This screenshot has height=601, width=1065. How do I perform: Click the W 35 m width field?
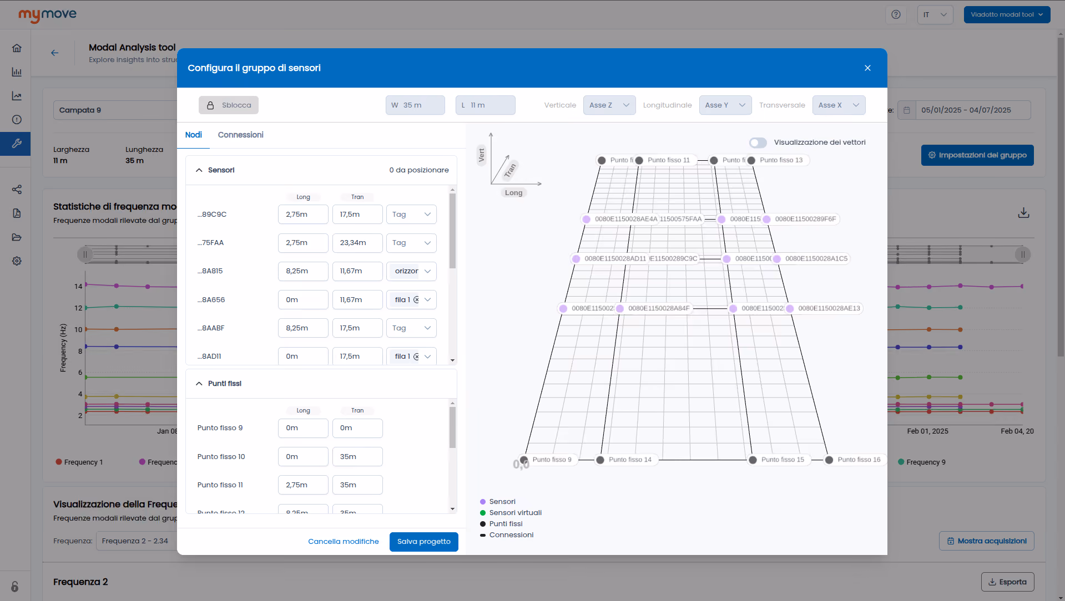pyautogui.click(x=415, y=105)
